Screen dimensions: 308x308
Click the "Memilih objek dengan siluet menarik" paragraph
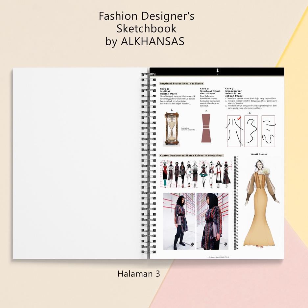(178, 100)
